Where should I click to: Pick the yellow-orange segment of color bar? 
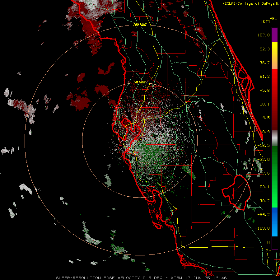pos(275,55)
